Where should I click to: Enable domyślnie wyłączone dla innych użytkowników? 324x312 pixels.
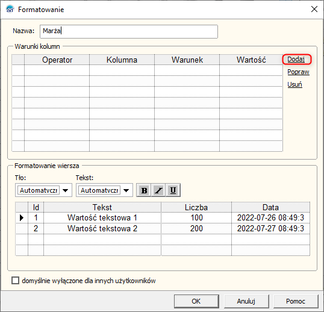[15, 281]
